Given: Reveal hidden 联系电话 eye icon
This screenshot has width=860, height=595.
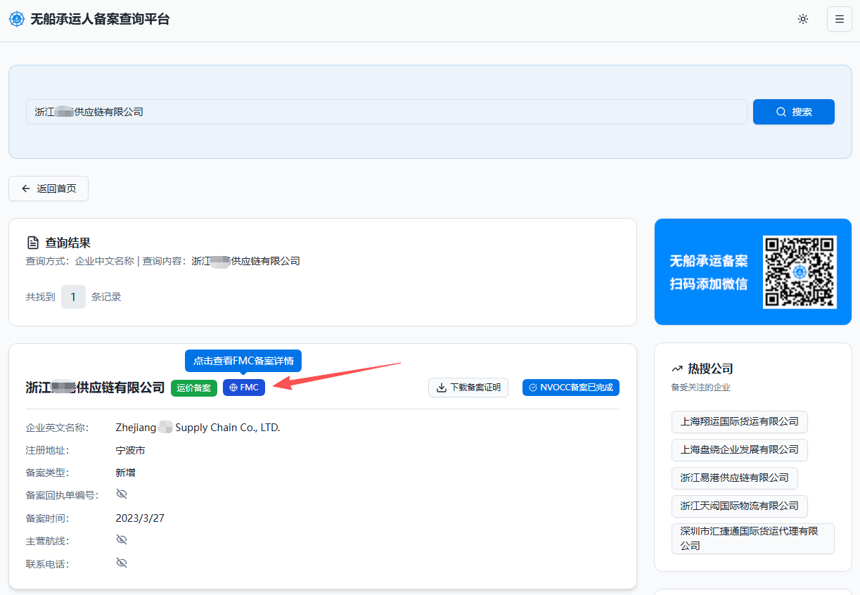Looking at the screenshot, I should pos(122,563).
